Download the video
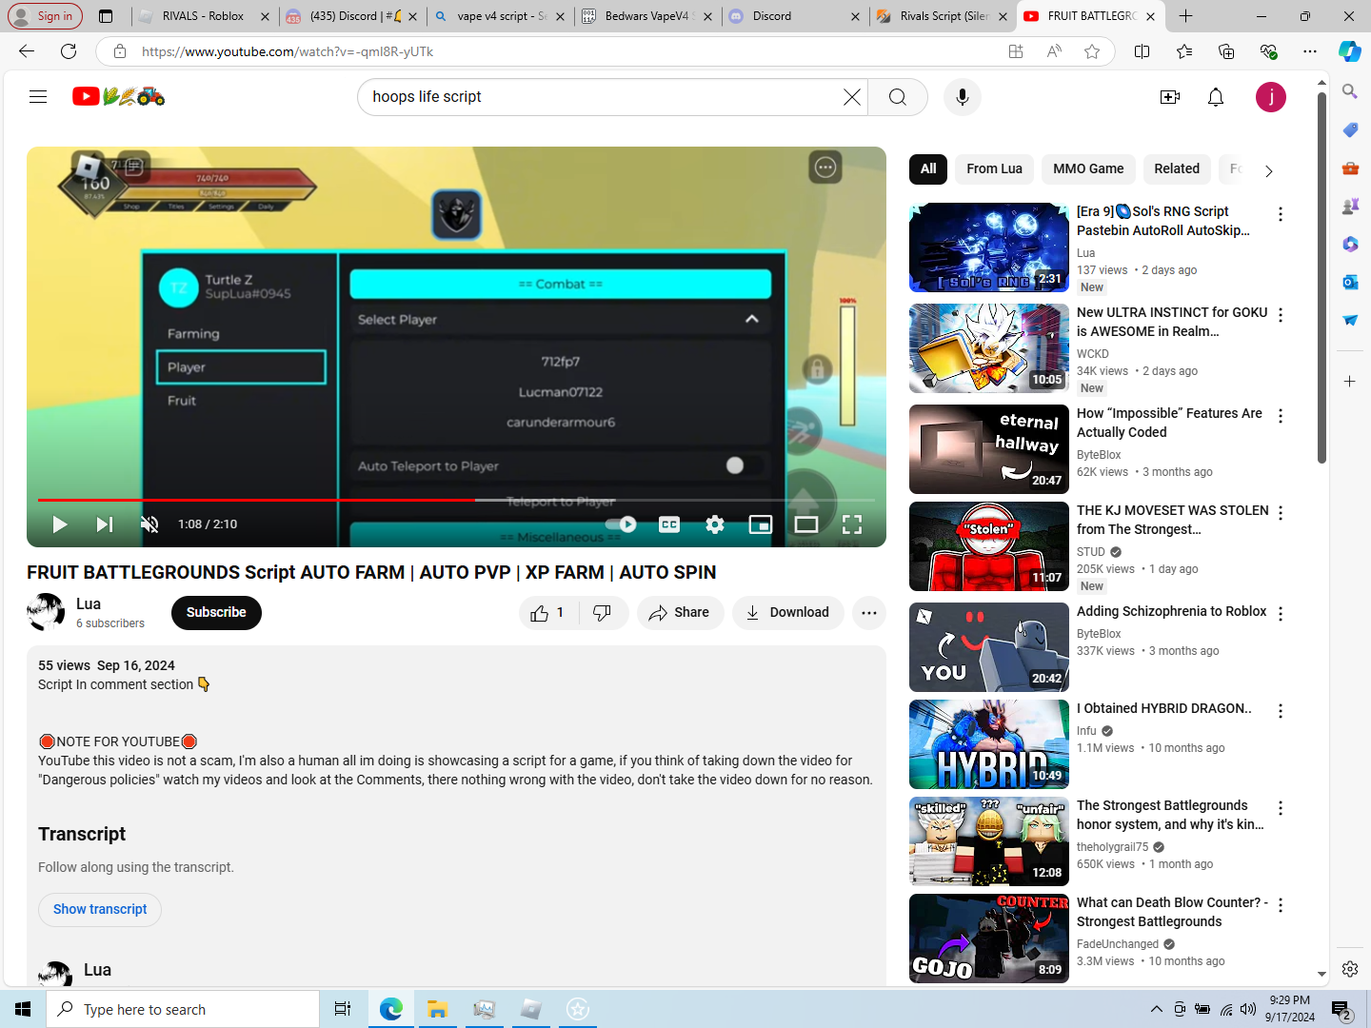Screen dimensions: 1371x1028 coord(787,613)
